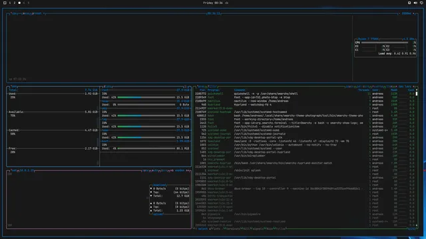Select the nautilus --new-window process row

click(x=305, y=101)
